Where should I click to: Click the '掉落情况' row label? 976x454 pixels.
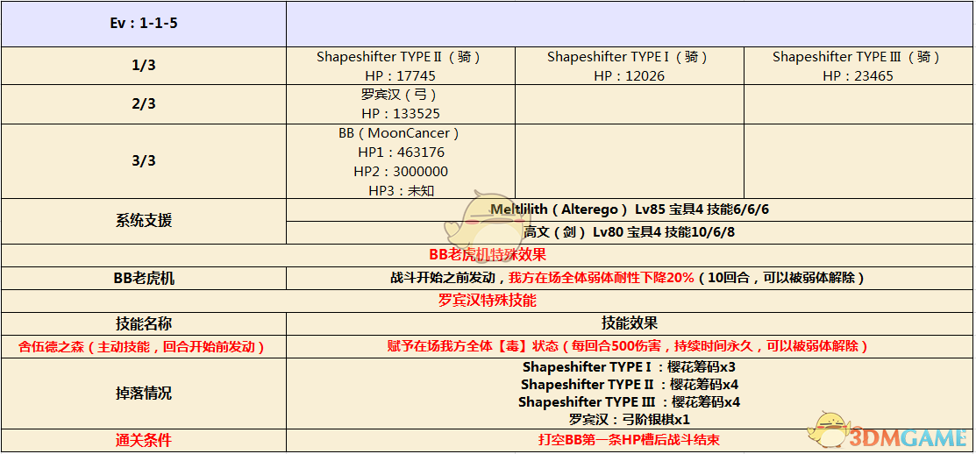(144, 393)
